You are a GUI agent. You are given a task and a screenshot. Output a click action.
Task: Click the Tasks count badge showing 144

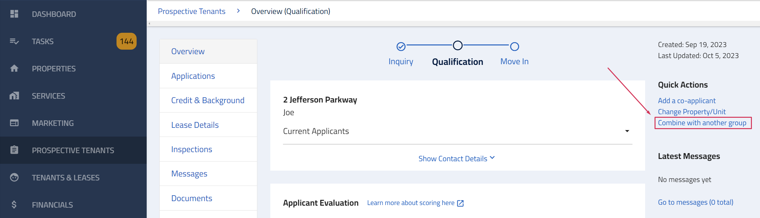point(126,41)
